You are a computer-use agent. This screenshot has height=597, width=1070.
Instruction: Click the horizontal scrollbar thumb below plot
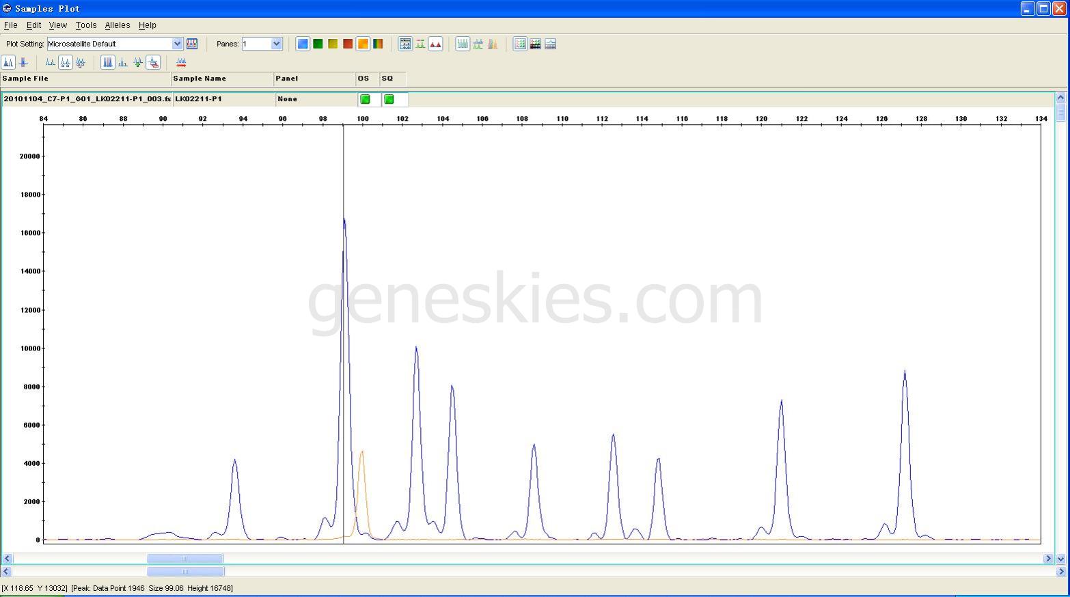tap(184, 559)
